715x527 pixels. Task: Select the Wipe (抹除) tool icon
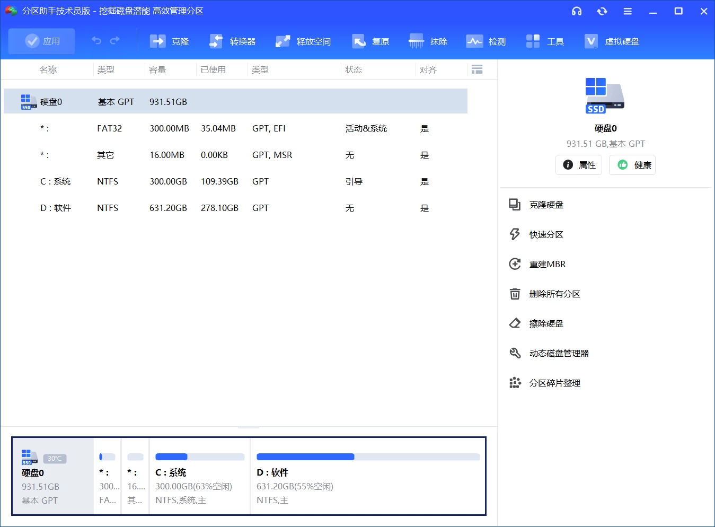coord(416,40)
